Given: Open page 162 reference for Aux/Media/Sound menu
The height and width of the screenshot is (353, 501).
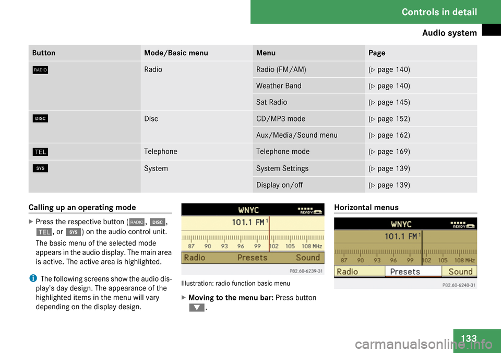Looking at the screenshot, I should 389,135.
